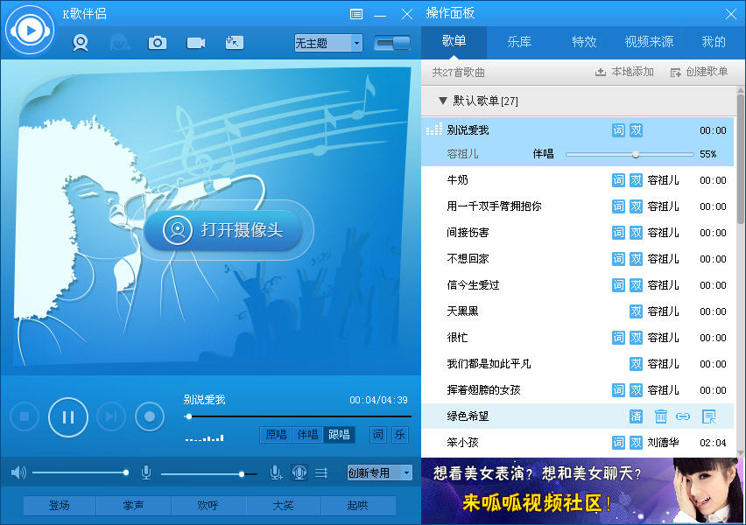The image size is (746, 525).
Task: Play the 登场 sound effect
Action: pos(60,505)
